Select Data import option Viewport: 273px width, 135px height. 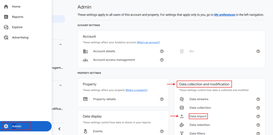(x=198, y=116)
